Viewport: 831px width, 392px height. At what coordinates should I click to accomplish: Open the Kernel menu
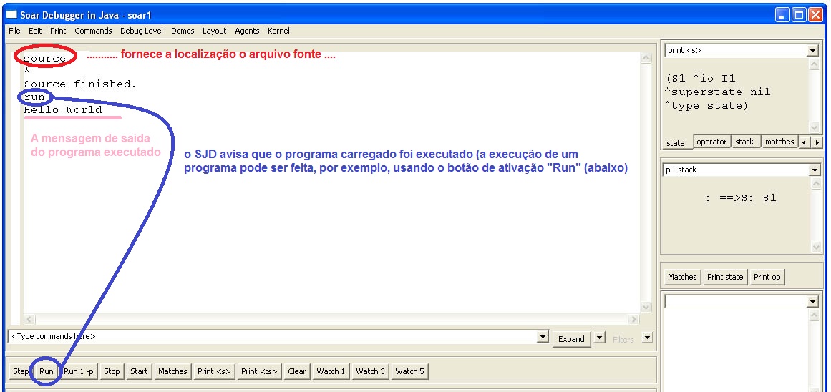pos(278,31)
